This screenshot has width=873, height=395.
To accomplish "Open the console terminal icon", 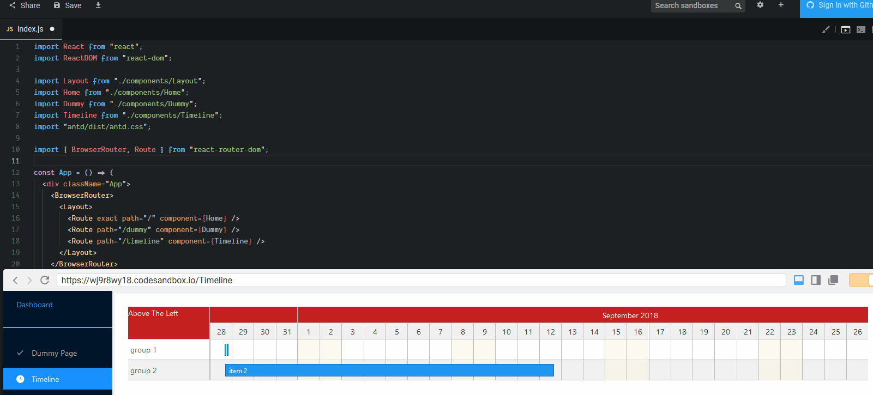I will 861,29.
